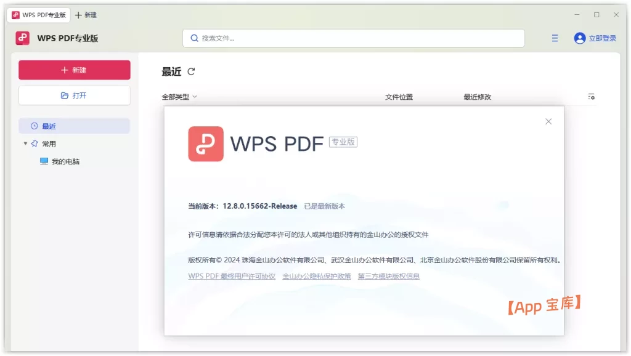Open the hamburger menu near the search bar

coord(554,38)
